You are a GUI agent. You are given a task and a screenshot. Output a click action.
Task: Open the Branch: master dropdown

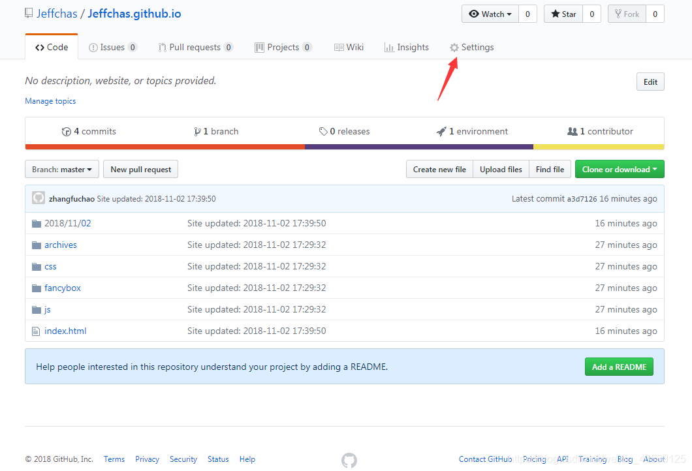pyautogui.click(x=62, y=170)
